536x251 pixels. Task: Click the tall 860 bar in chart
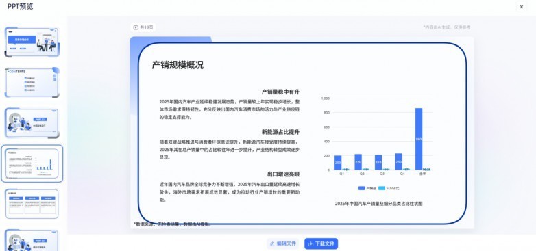point(419,139)
